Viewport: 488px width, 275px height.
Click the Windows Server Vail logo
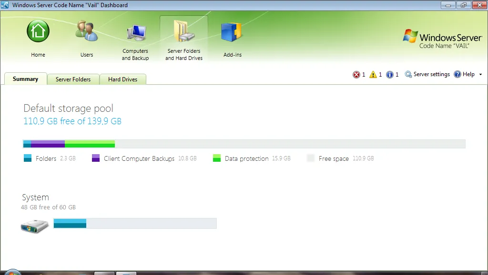coord(443,39)
